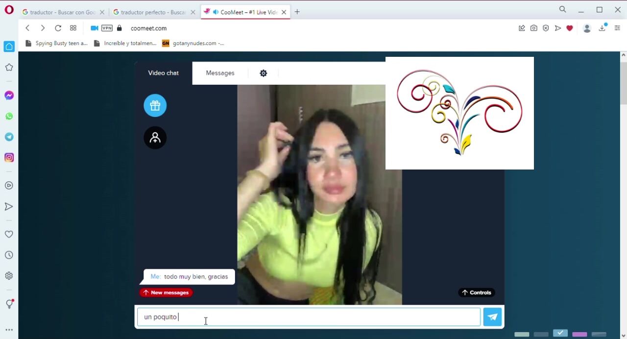Send message with paper plane button

[x=492, y=317]
